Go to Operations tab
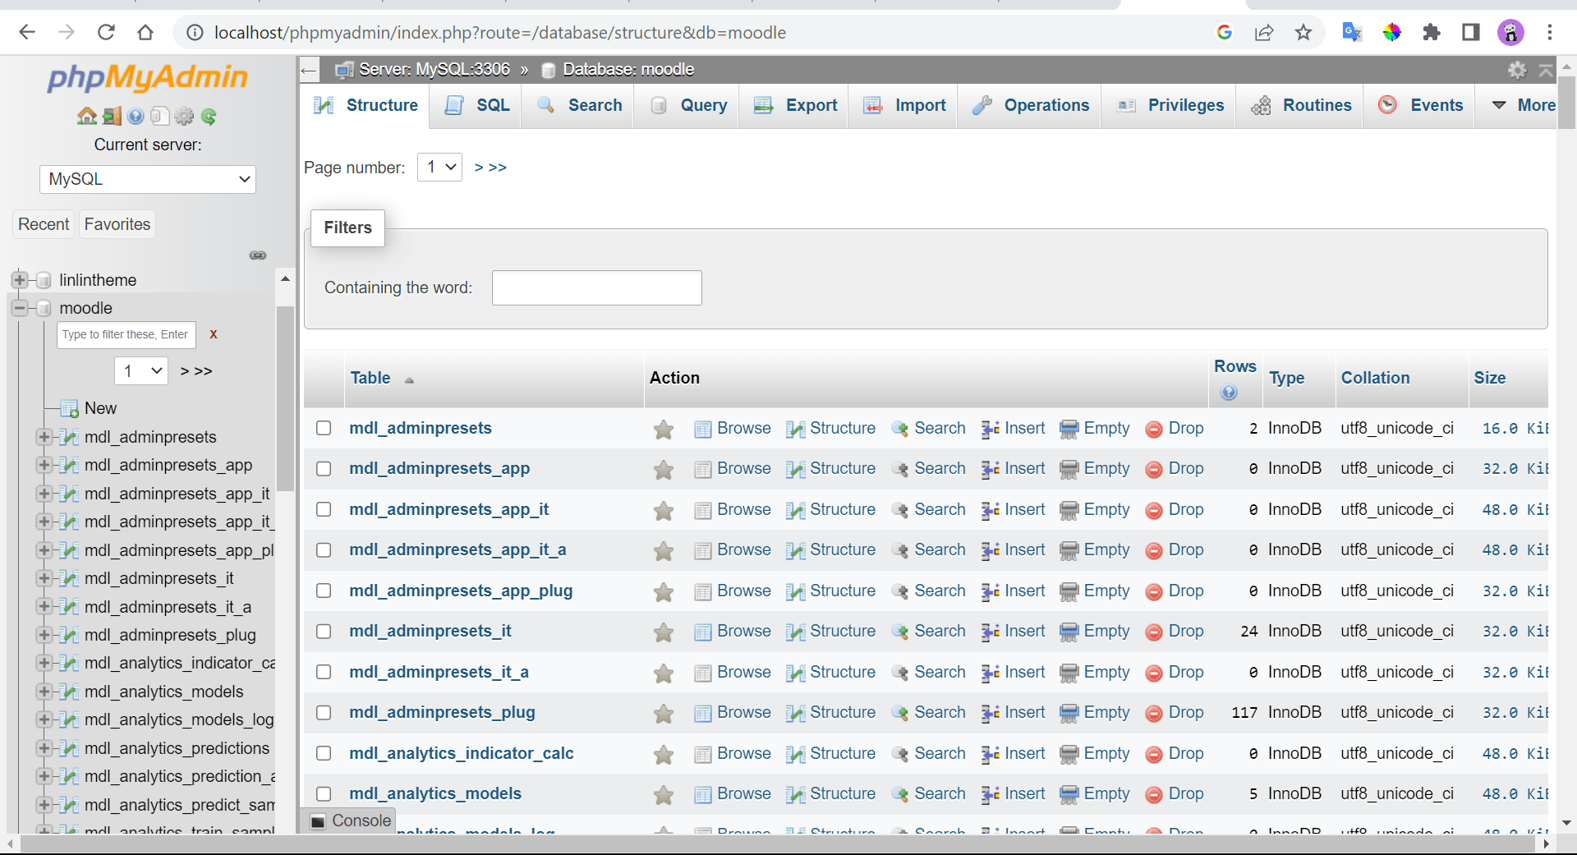This screenshot has height=855, width=1577. tap(1030, 105)
